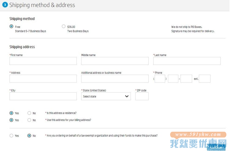Click the state dropdown chevron arrow
The image size is (231, 151).
(127, 96)
